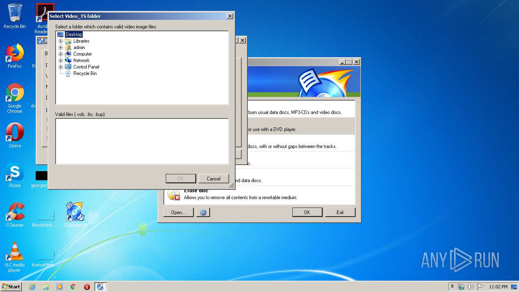Click the Open... button in CDBurnerXP window

click(x=178, y=212)
